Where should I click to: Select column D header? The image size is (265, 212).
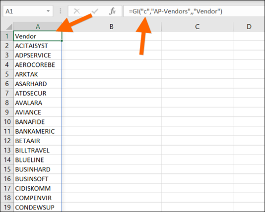pyautogui.click(x=249, y=27)
